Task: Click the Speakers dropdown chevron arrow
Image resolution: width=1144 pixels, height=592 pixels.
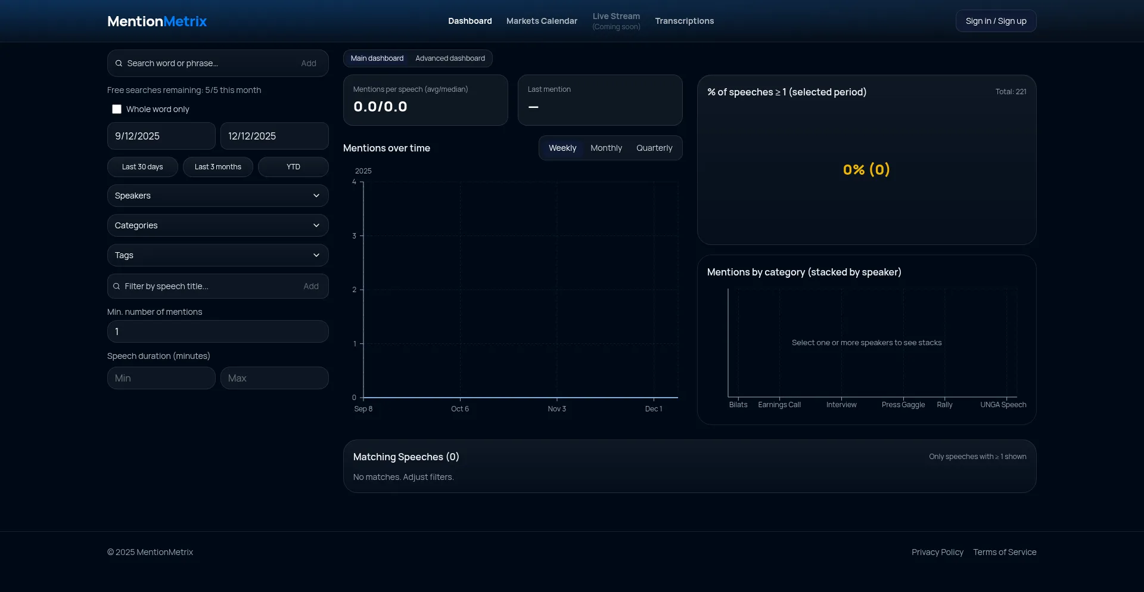Action: click(316, 196)
